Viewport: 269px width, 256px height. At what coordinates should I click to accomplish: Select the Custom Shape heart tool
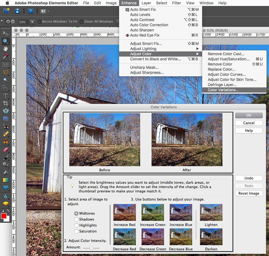tap(5, 188)
